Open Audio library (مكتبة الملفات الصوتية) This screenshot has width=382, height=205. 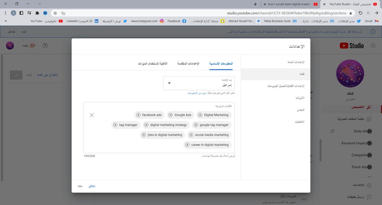354,119
